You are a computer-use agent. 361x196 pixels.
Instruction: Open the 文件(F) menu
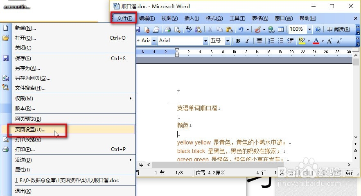click(124, 18)
